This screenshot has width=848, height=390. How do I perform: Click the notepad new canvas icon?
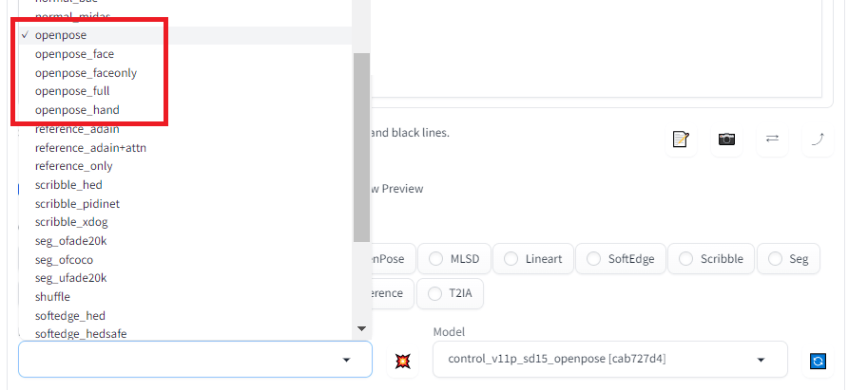(x=680, y=139)
